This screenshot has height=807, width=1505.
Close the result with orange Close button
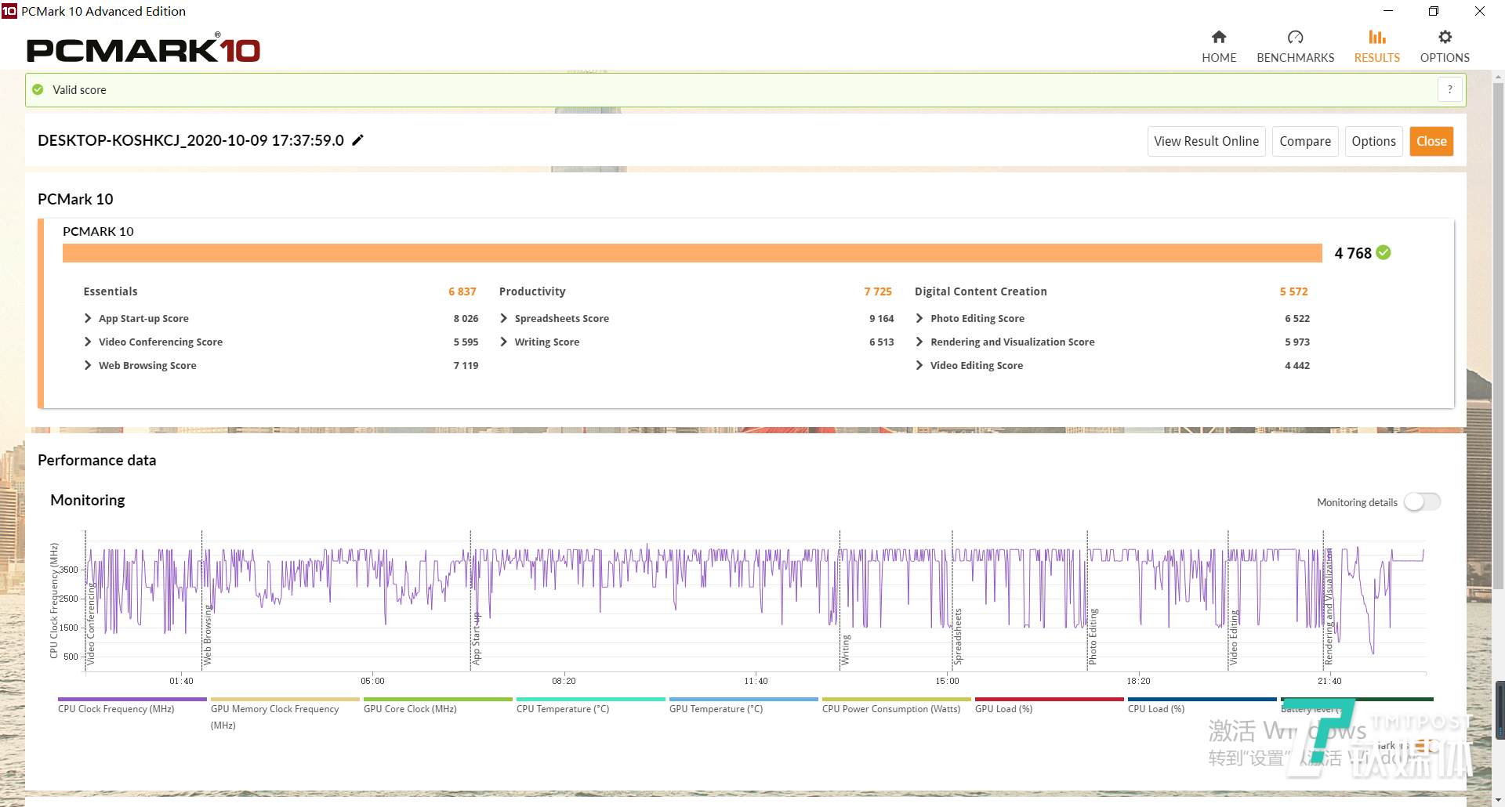click(1431, 141)
